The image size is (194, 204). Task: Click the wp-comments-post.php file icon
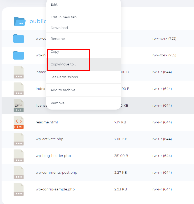click(19, 173)
